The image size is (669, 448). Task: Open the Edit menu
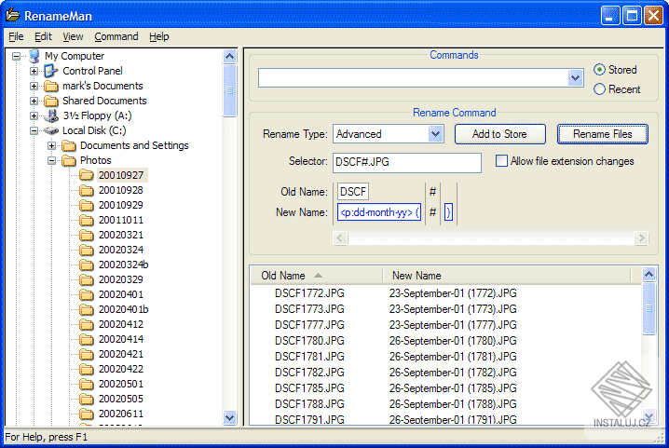click(x=43, y=36)
